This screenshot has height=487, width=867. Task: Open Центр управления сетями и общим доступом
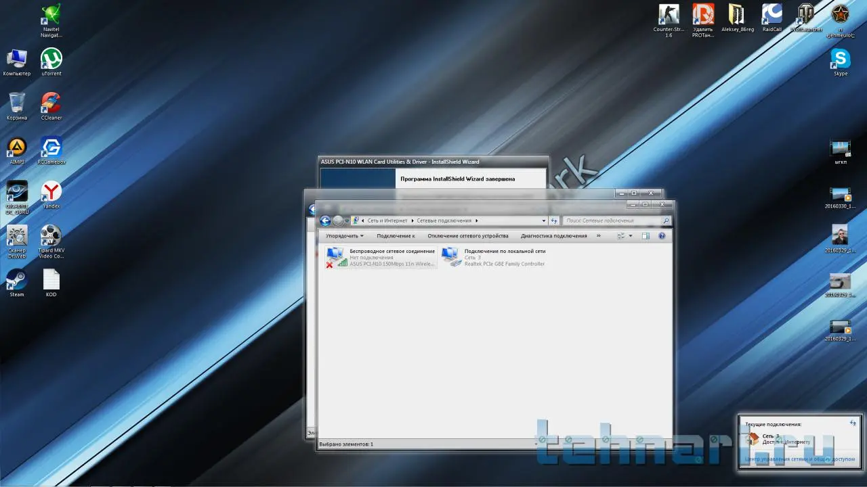point(800,459)
